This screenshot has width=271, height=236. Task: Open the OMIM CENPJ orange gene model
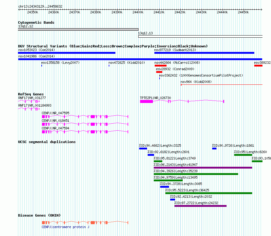[x=85, y=223]
